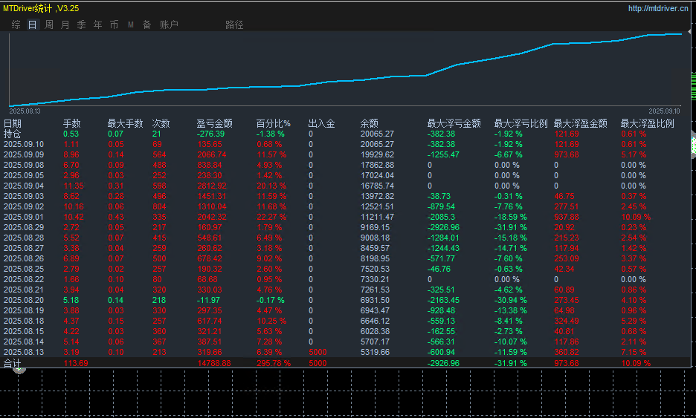Select the 年 yearly tab
This screenshot has height=418, width=696.
97,25
